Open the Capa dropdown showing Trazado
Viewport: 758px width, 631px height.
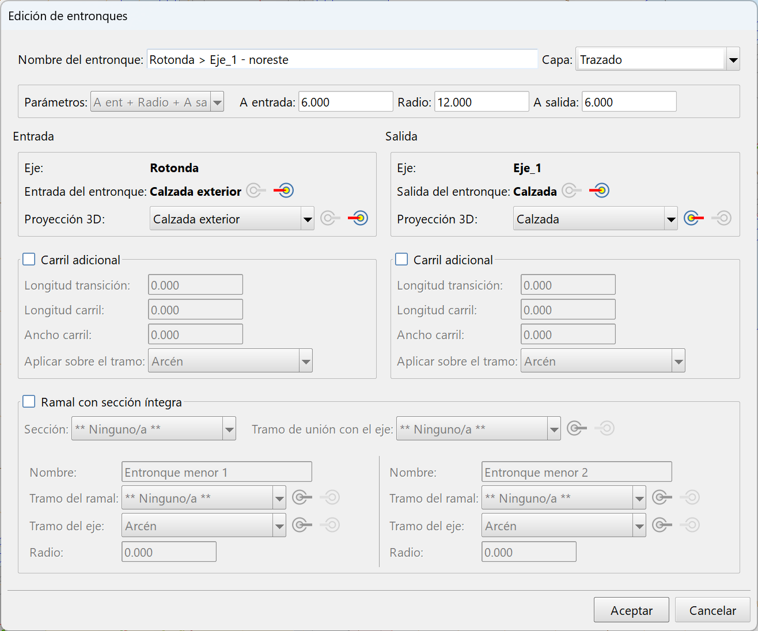point(733,59)
